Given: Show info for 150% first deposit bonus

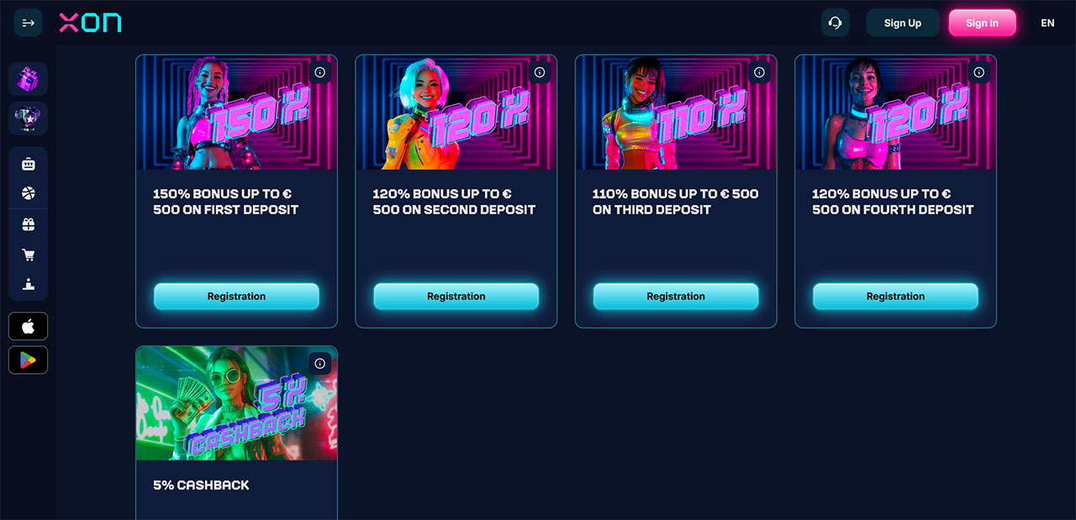Looking at the screenshot, I should coord(319,72).
